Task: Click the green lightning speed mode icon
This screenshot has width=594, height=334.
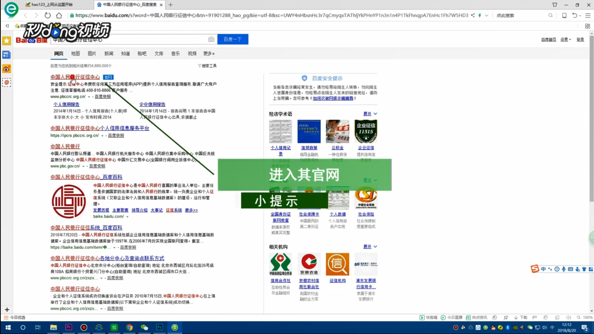Action: [480, 15]
